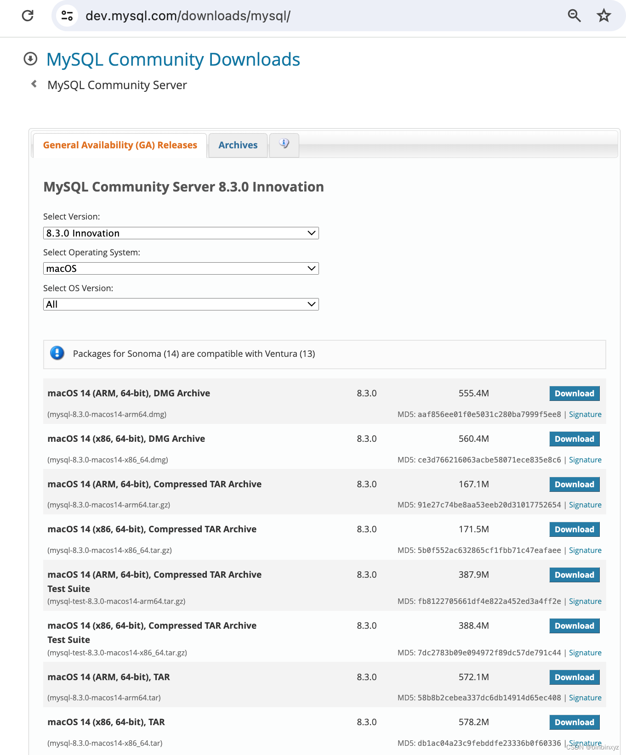Click the zoom magnifier icon in address bar
Viewport: 626px width, 755px height.
point(574,16)
